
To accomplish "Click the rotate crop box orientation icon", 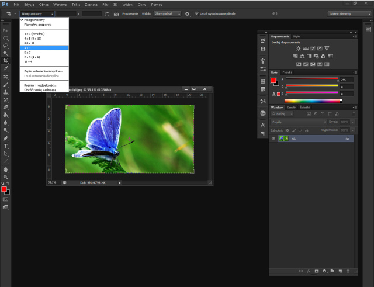I will point(107,14).
